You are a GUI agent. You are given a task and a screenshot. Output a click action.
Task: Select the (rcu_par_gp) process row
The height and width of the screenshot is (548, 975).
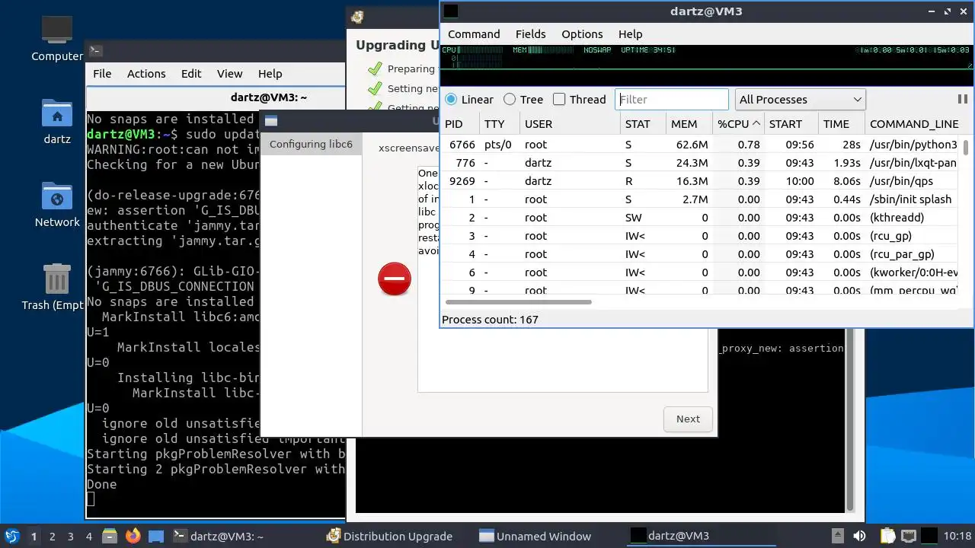click(x=701, y=254)
